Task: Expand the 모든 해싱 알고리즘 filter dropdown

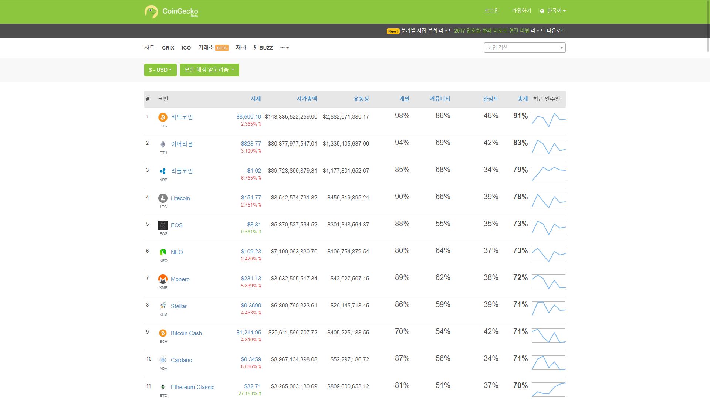Action: click(x=209, y=70)
